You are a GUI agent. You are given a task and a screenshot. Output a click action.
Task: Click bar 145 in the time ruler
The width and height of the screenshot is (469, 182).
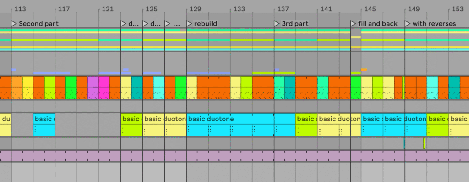(370, 9)
